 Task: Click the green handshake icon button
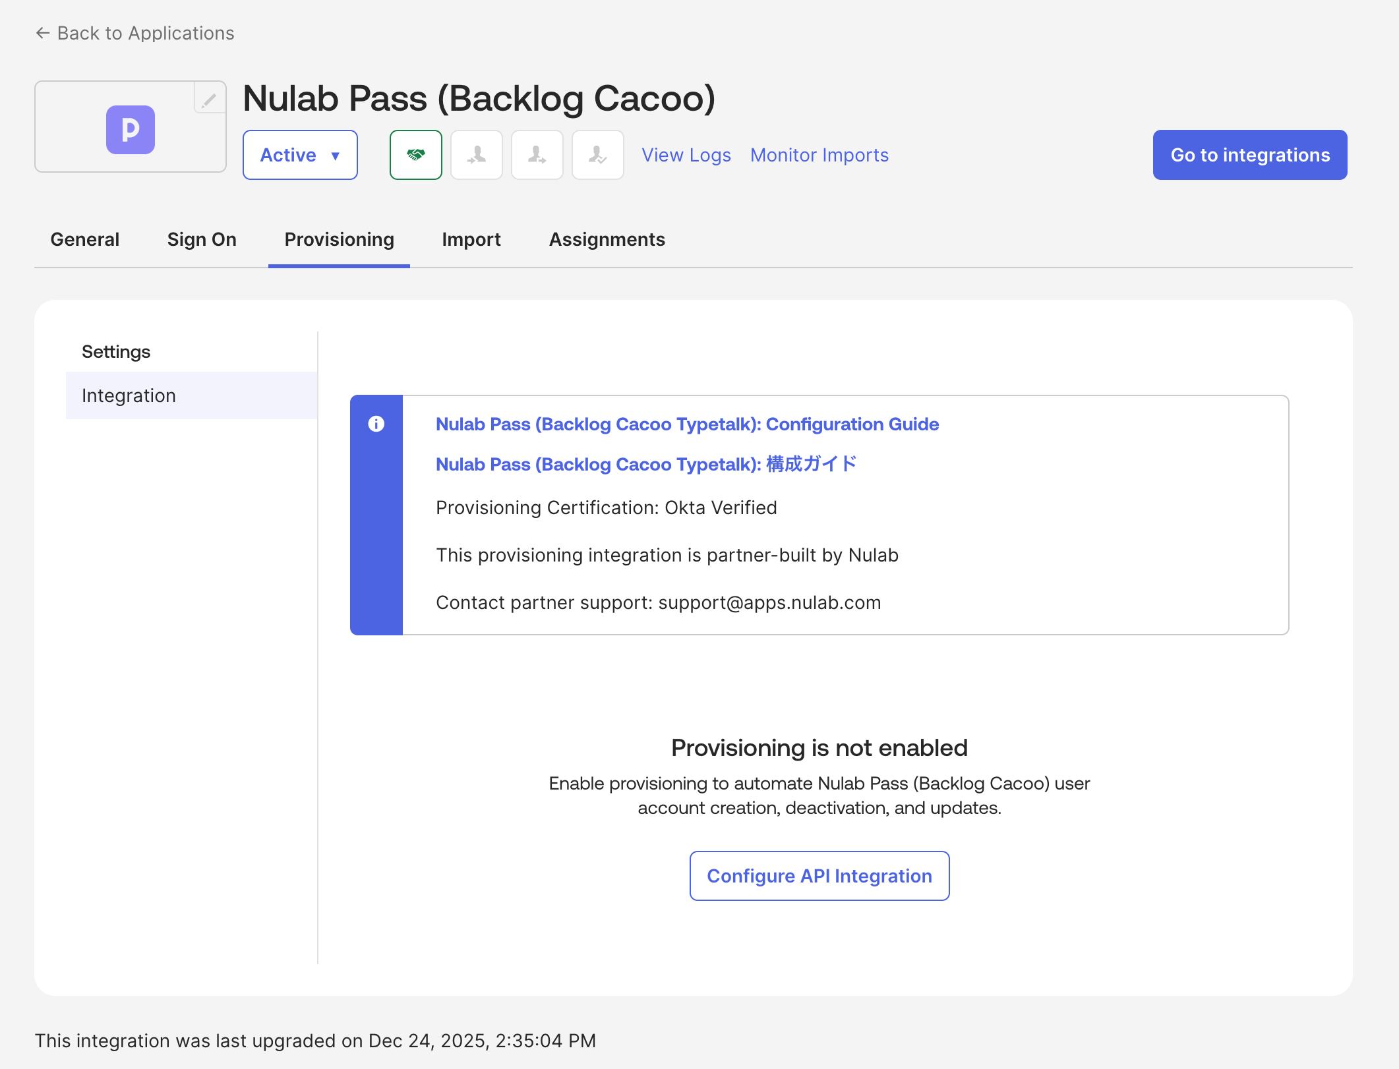point(415,155)
